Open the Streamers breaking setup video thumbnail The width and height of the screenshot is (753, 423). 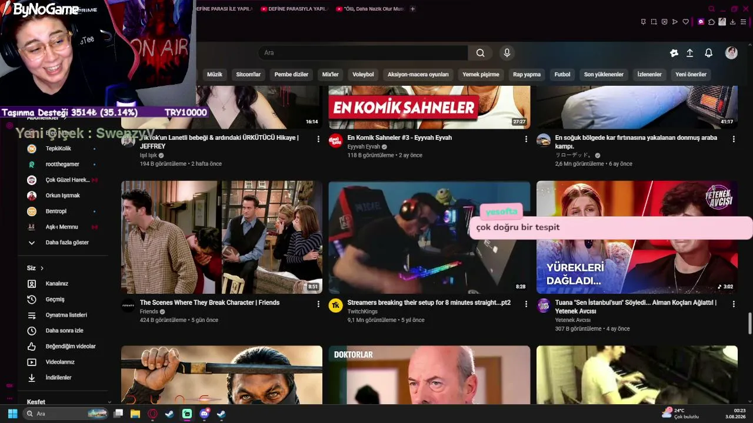pyautogui.click(x=429, y=237)
